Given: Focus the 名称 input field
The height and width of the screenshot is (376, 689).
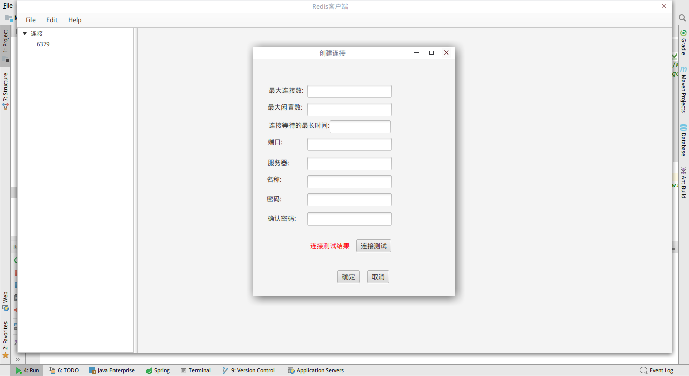Looking at the screenshot, I should 350,182.
